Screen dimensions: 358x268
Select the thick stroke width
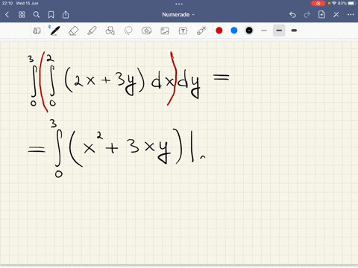pyautogui.click(x=294, y=31)
